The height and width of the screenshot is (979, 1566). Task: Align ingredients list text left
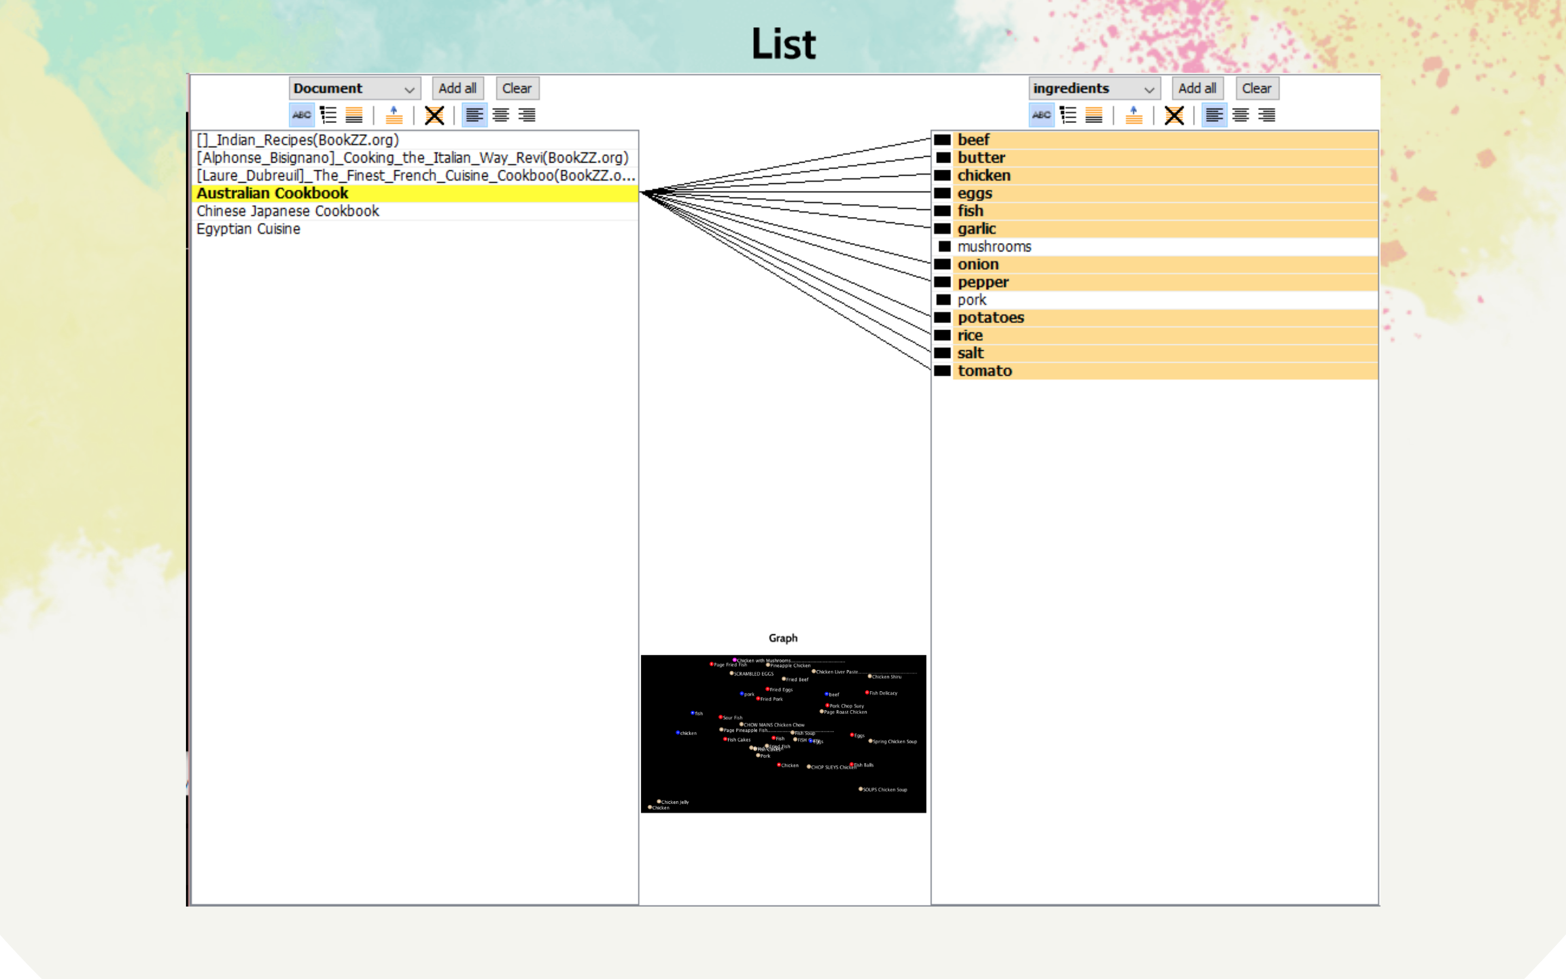tap(1214, 115)
